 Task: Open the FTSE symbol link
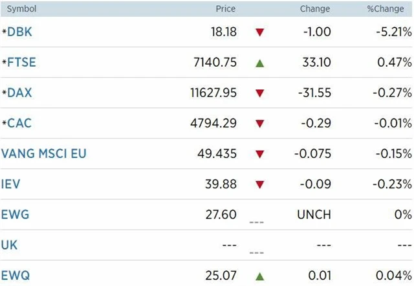pos(21,63)
